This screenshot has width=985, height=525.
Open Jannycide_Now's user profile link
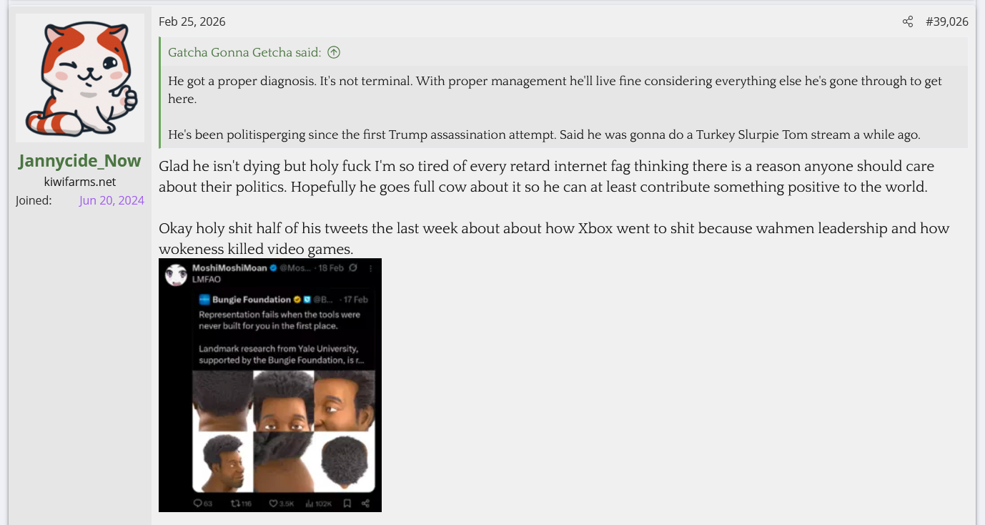point(79,161)
